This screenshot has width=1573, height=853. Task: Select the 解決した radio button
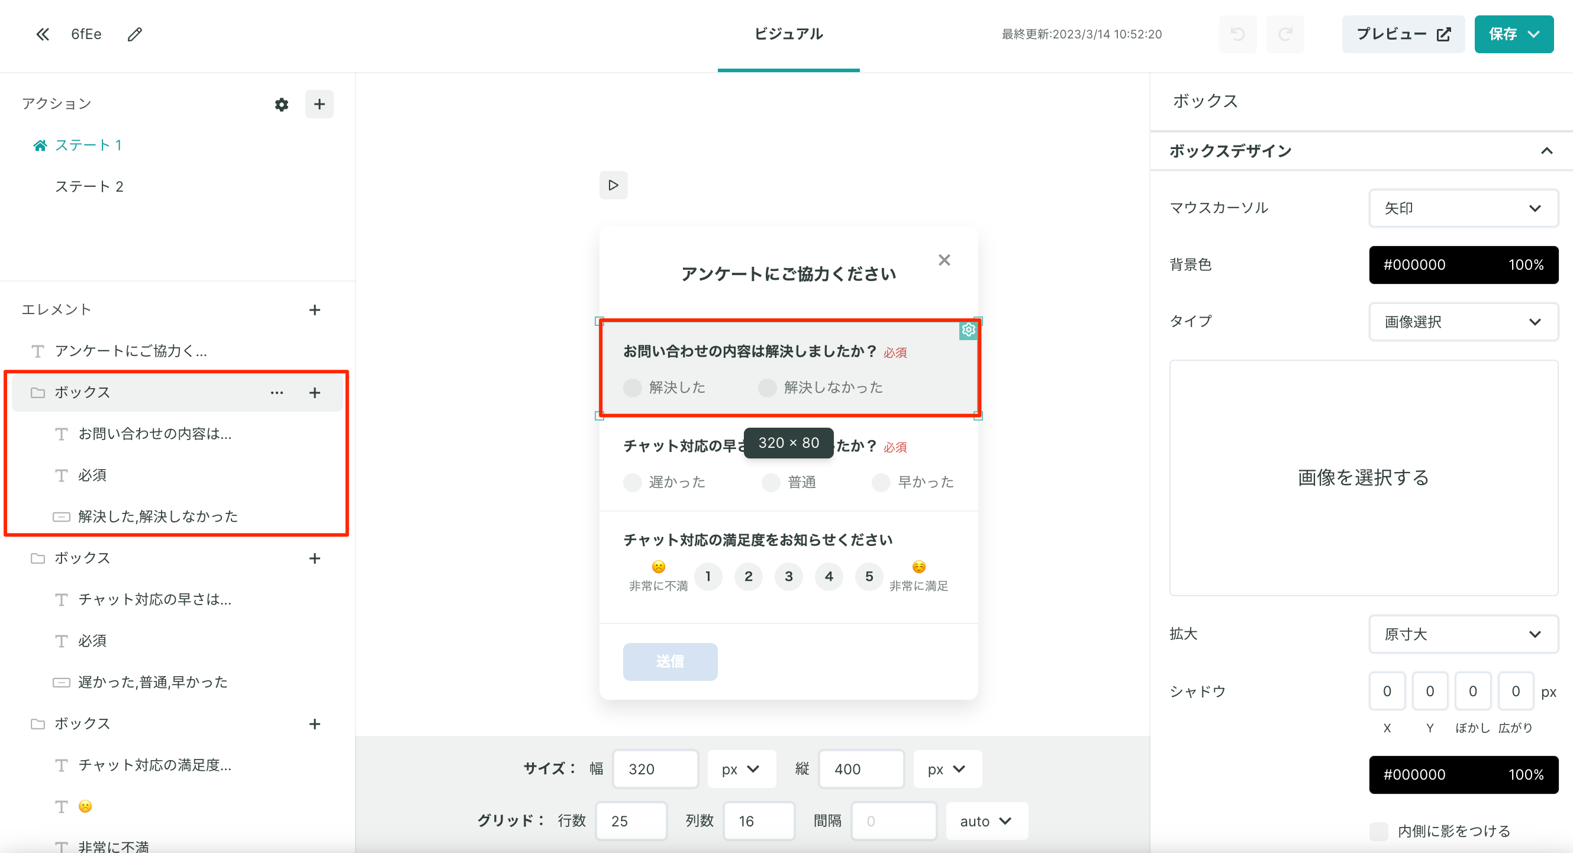[633, 387]
